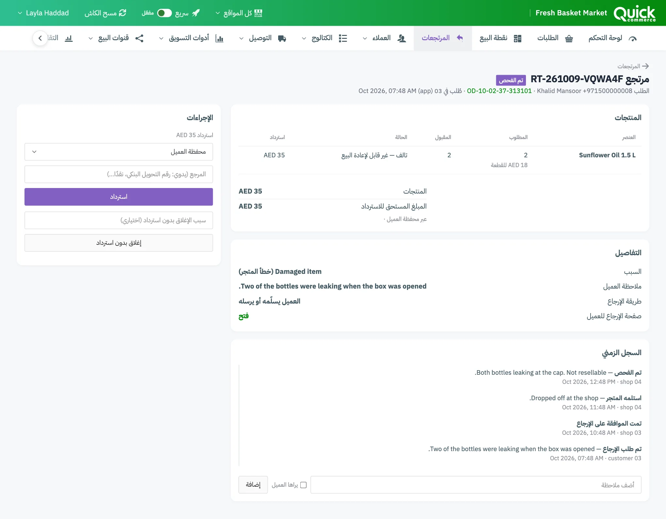Click the manual reference input field

[119, 174]
